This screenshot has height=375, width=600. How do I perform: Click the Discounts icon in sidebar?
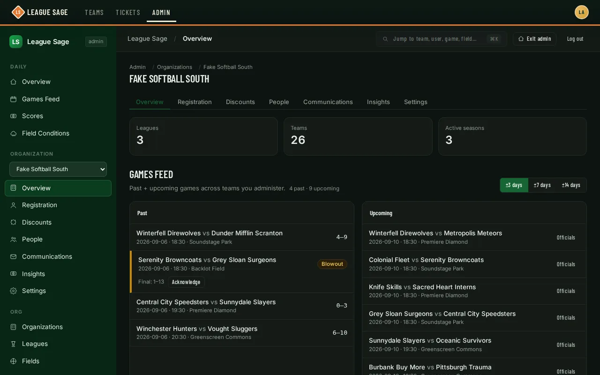coord(14,222)
